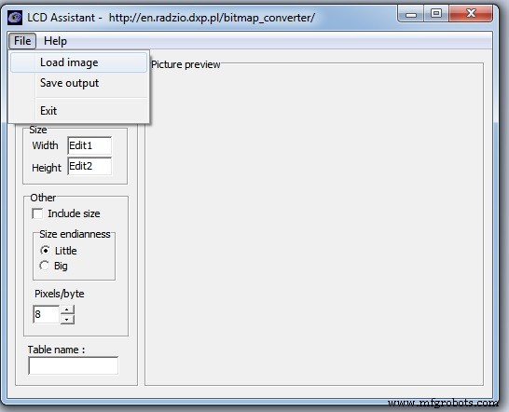The width and height of the screenshot is (509, 412).
Task: Decrease the Pixels/byte value with the down arrow
Action: [67, 319]
